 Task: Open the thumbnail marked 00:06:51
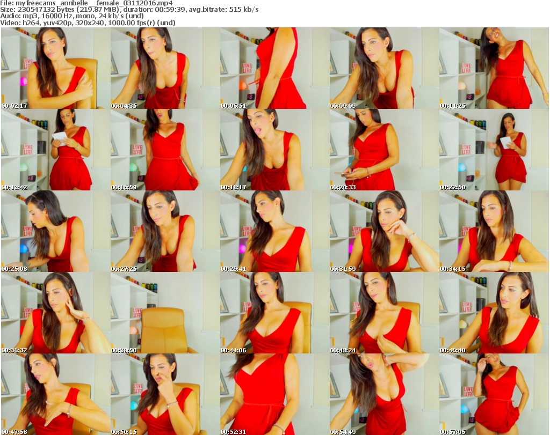point(274,68)
